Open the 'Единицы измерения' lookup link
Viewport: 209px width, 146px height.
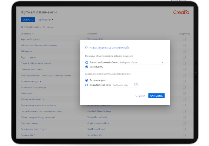pyautogui.click(x=31, y=69)
